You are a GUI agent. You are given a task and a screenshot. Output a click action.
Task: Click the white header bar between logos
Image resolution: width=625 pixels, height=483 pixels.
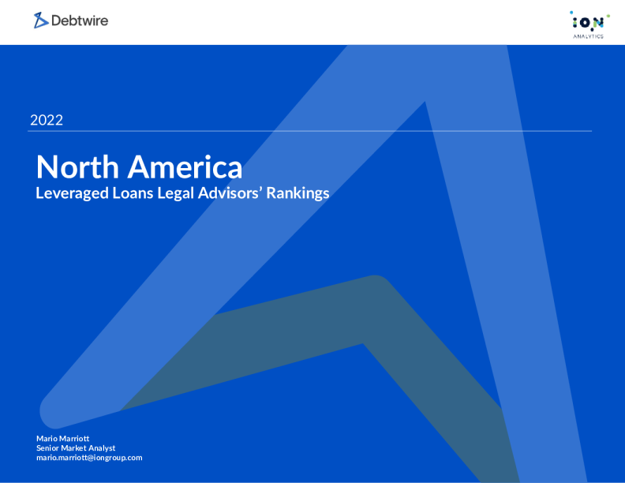pyautogui.click(x=316, y=22)
